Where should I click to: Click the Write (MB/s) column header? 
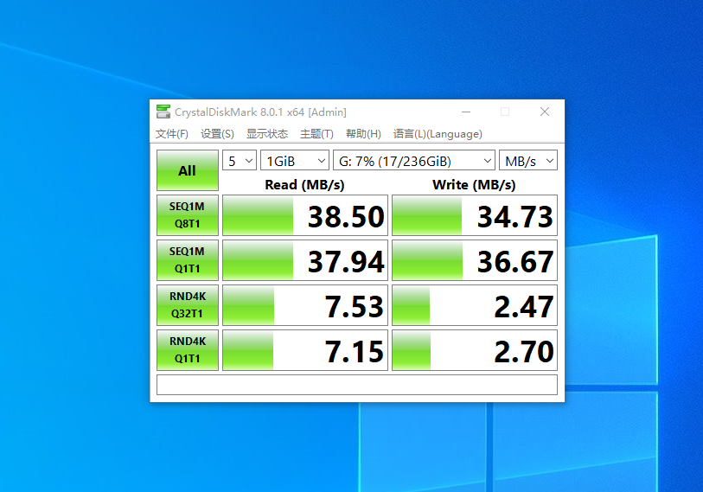click(474, 185)
